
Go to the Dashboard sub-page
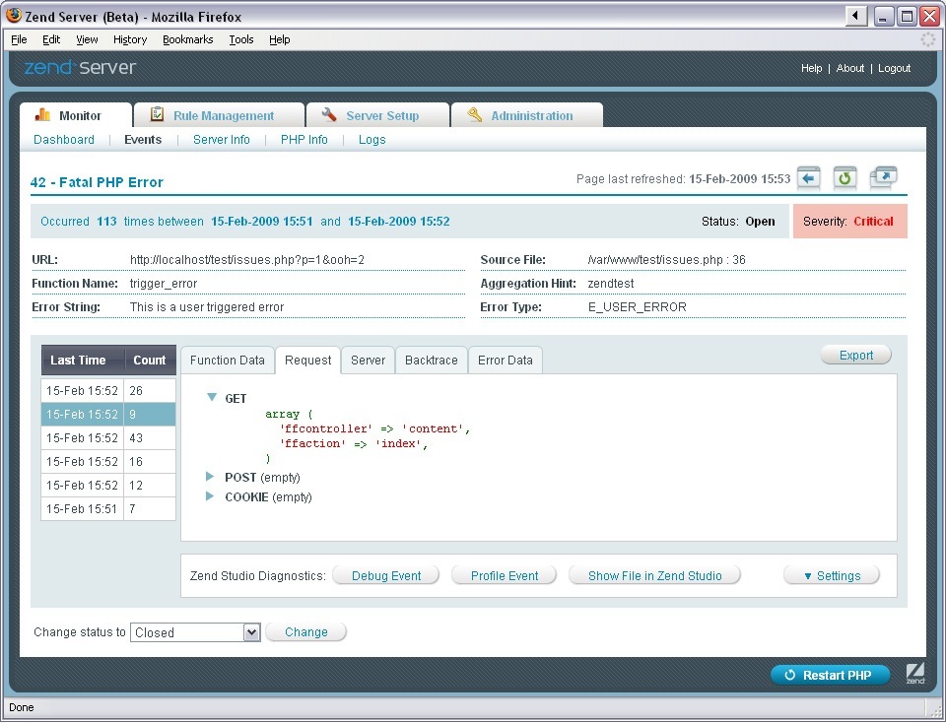[64, 139]
